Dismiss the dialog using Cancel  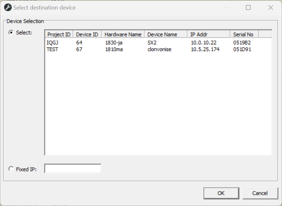260,193
